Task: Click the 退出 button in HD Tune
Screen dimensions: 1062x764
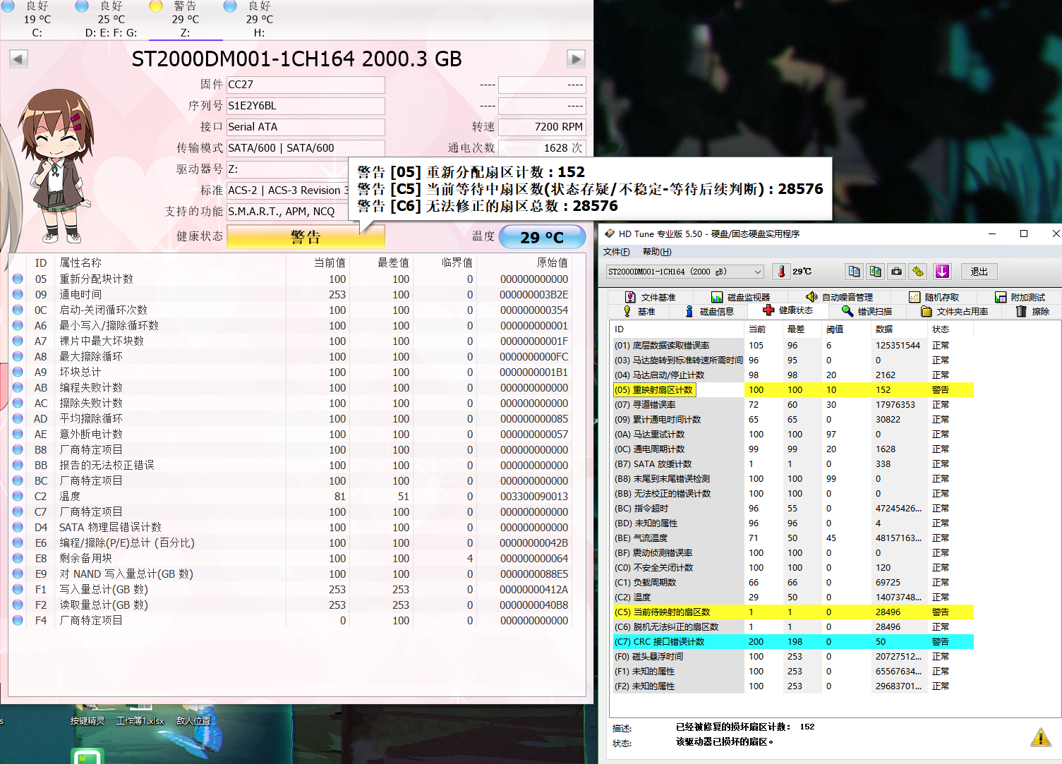Action: point(979,272)
